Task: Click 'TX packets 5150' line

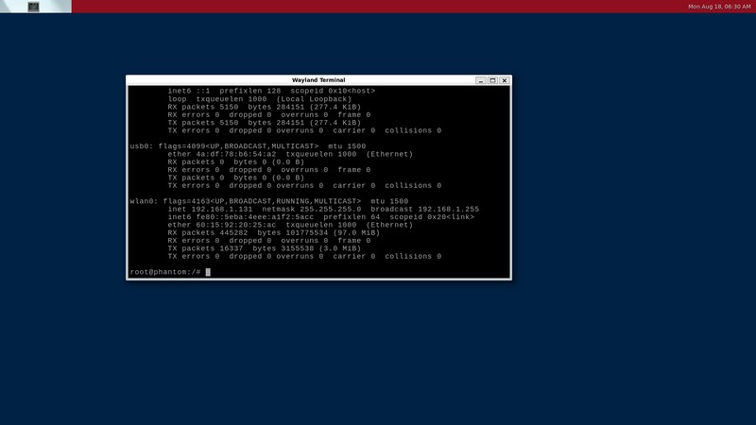Action: [265, 123]
